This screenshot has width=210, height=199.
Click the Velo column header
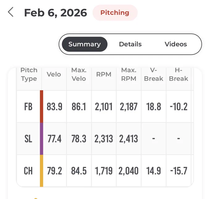point(54,74)
